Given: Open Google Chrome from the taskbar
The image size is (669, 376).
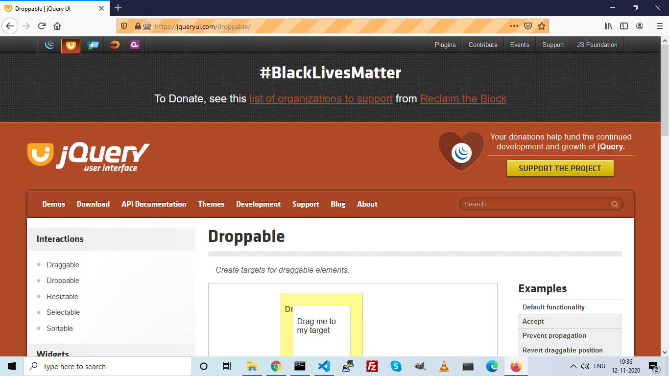Looking at the screenshot, I should (276, 366).
